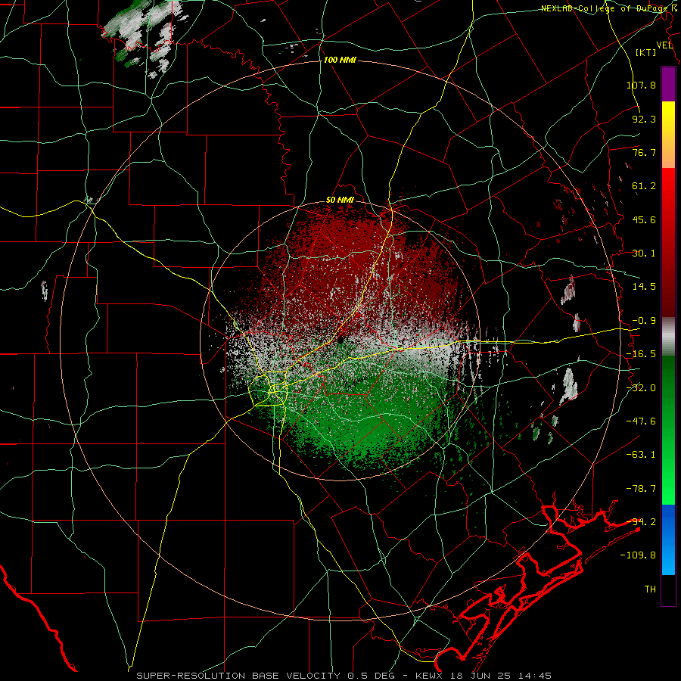Click the -0.9 velocity scale value

point(644,321)
